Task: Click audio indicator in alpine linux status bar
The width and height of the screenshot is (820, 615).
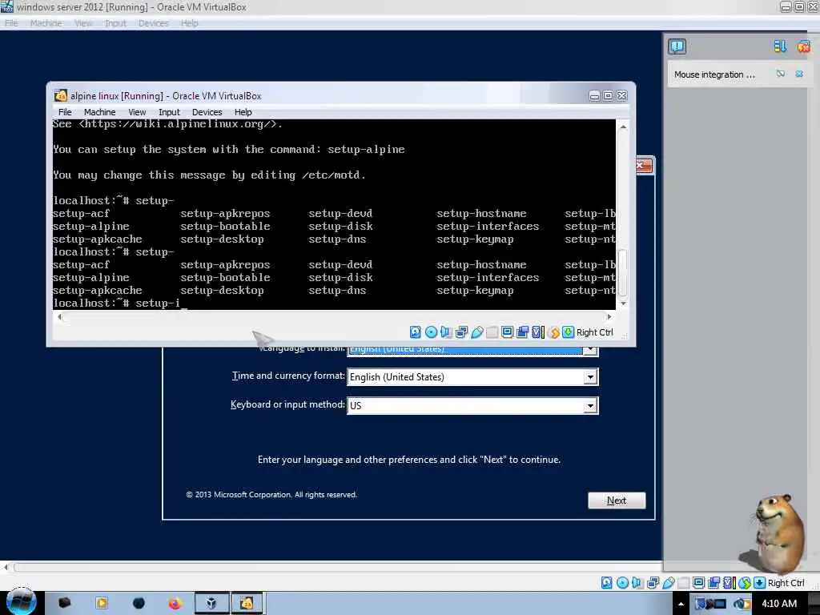Action: [x=445, y=332]
